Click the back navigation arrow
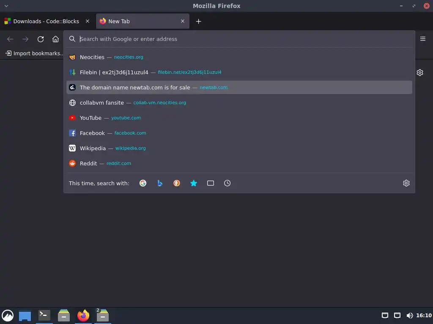Screen dimensions: 433x324 (10, 39)
